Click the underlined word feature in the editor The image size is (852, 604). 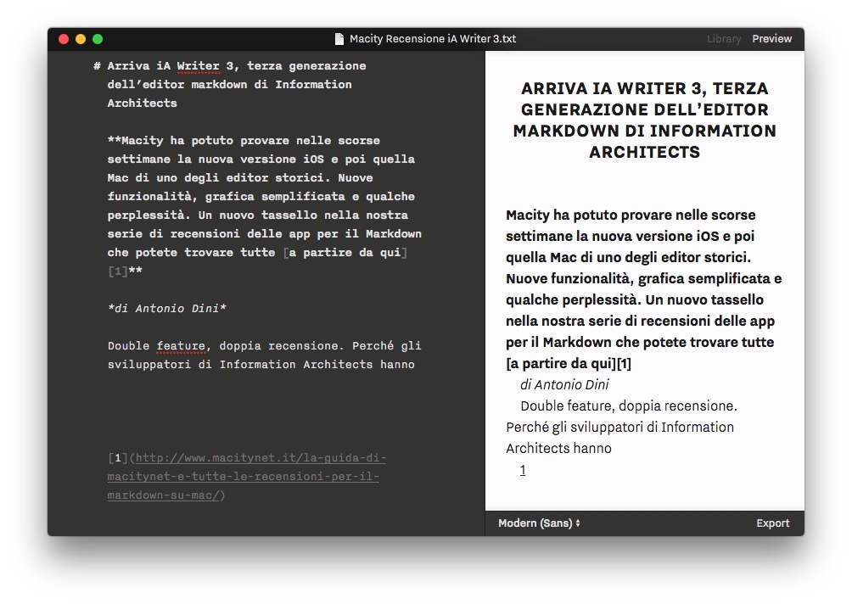[181, 346]
